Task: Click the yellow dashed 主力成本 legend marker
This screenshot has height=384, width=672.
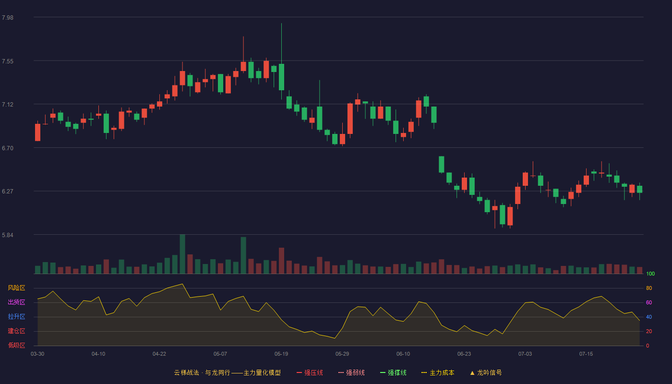Action: (424, 372)
